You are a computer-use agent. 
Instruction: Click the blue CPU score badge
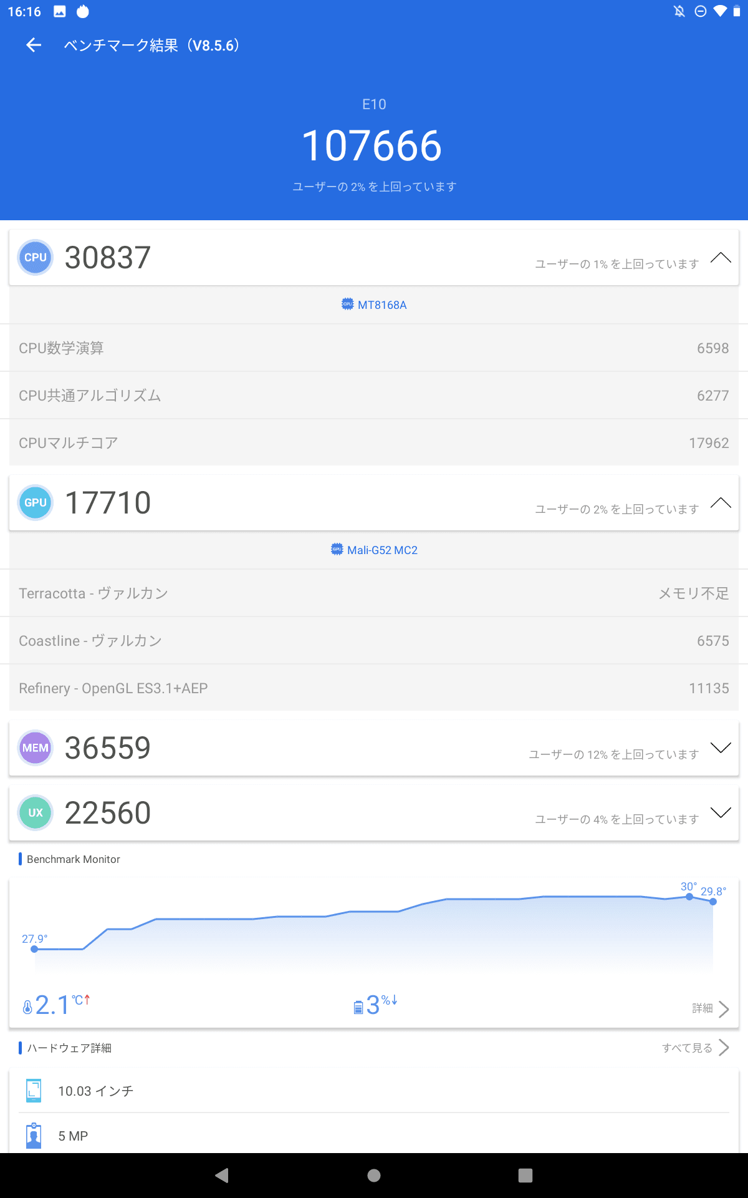pos(36,258)
